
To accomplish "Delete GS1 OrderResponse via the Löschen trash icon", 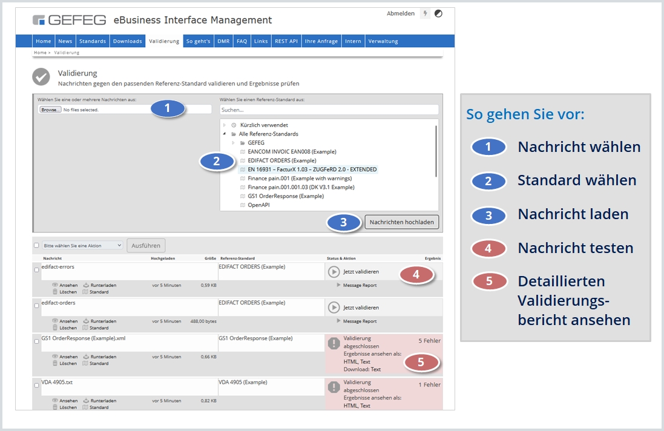I will coord(54,363).
